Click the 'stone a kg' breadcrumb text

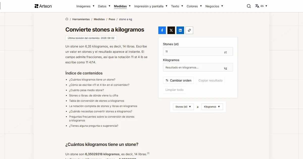pos(125,19)
